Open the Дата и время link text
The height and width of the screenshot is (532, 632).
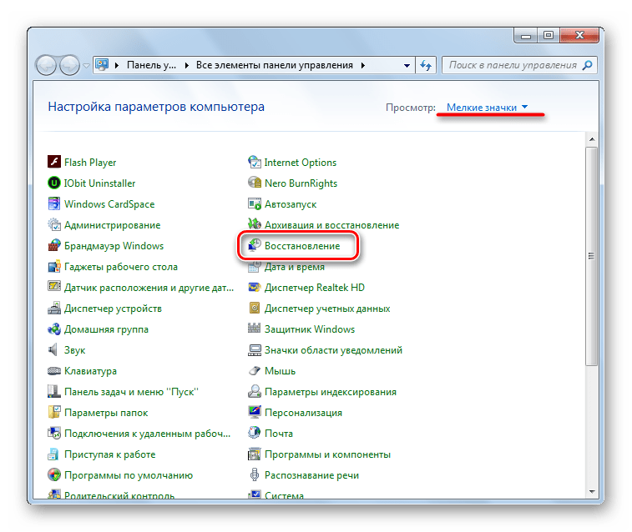[x=294, y=267]
